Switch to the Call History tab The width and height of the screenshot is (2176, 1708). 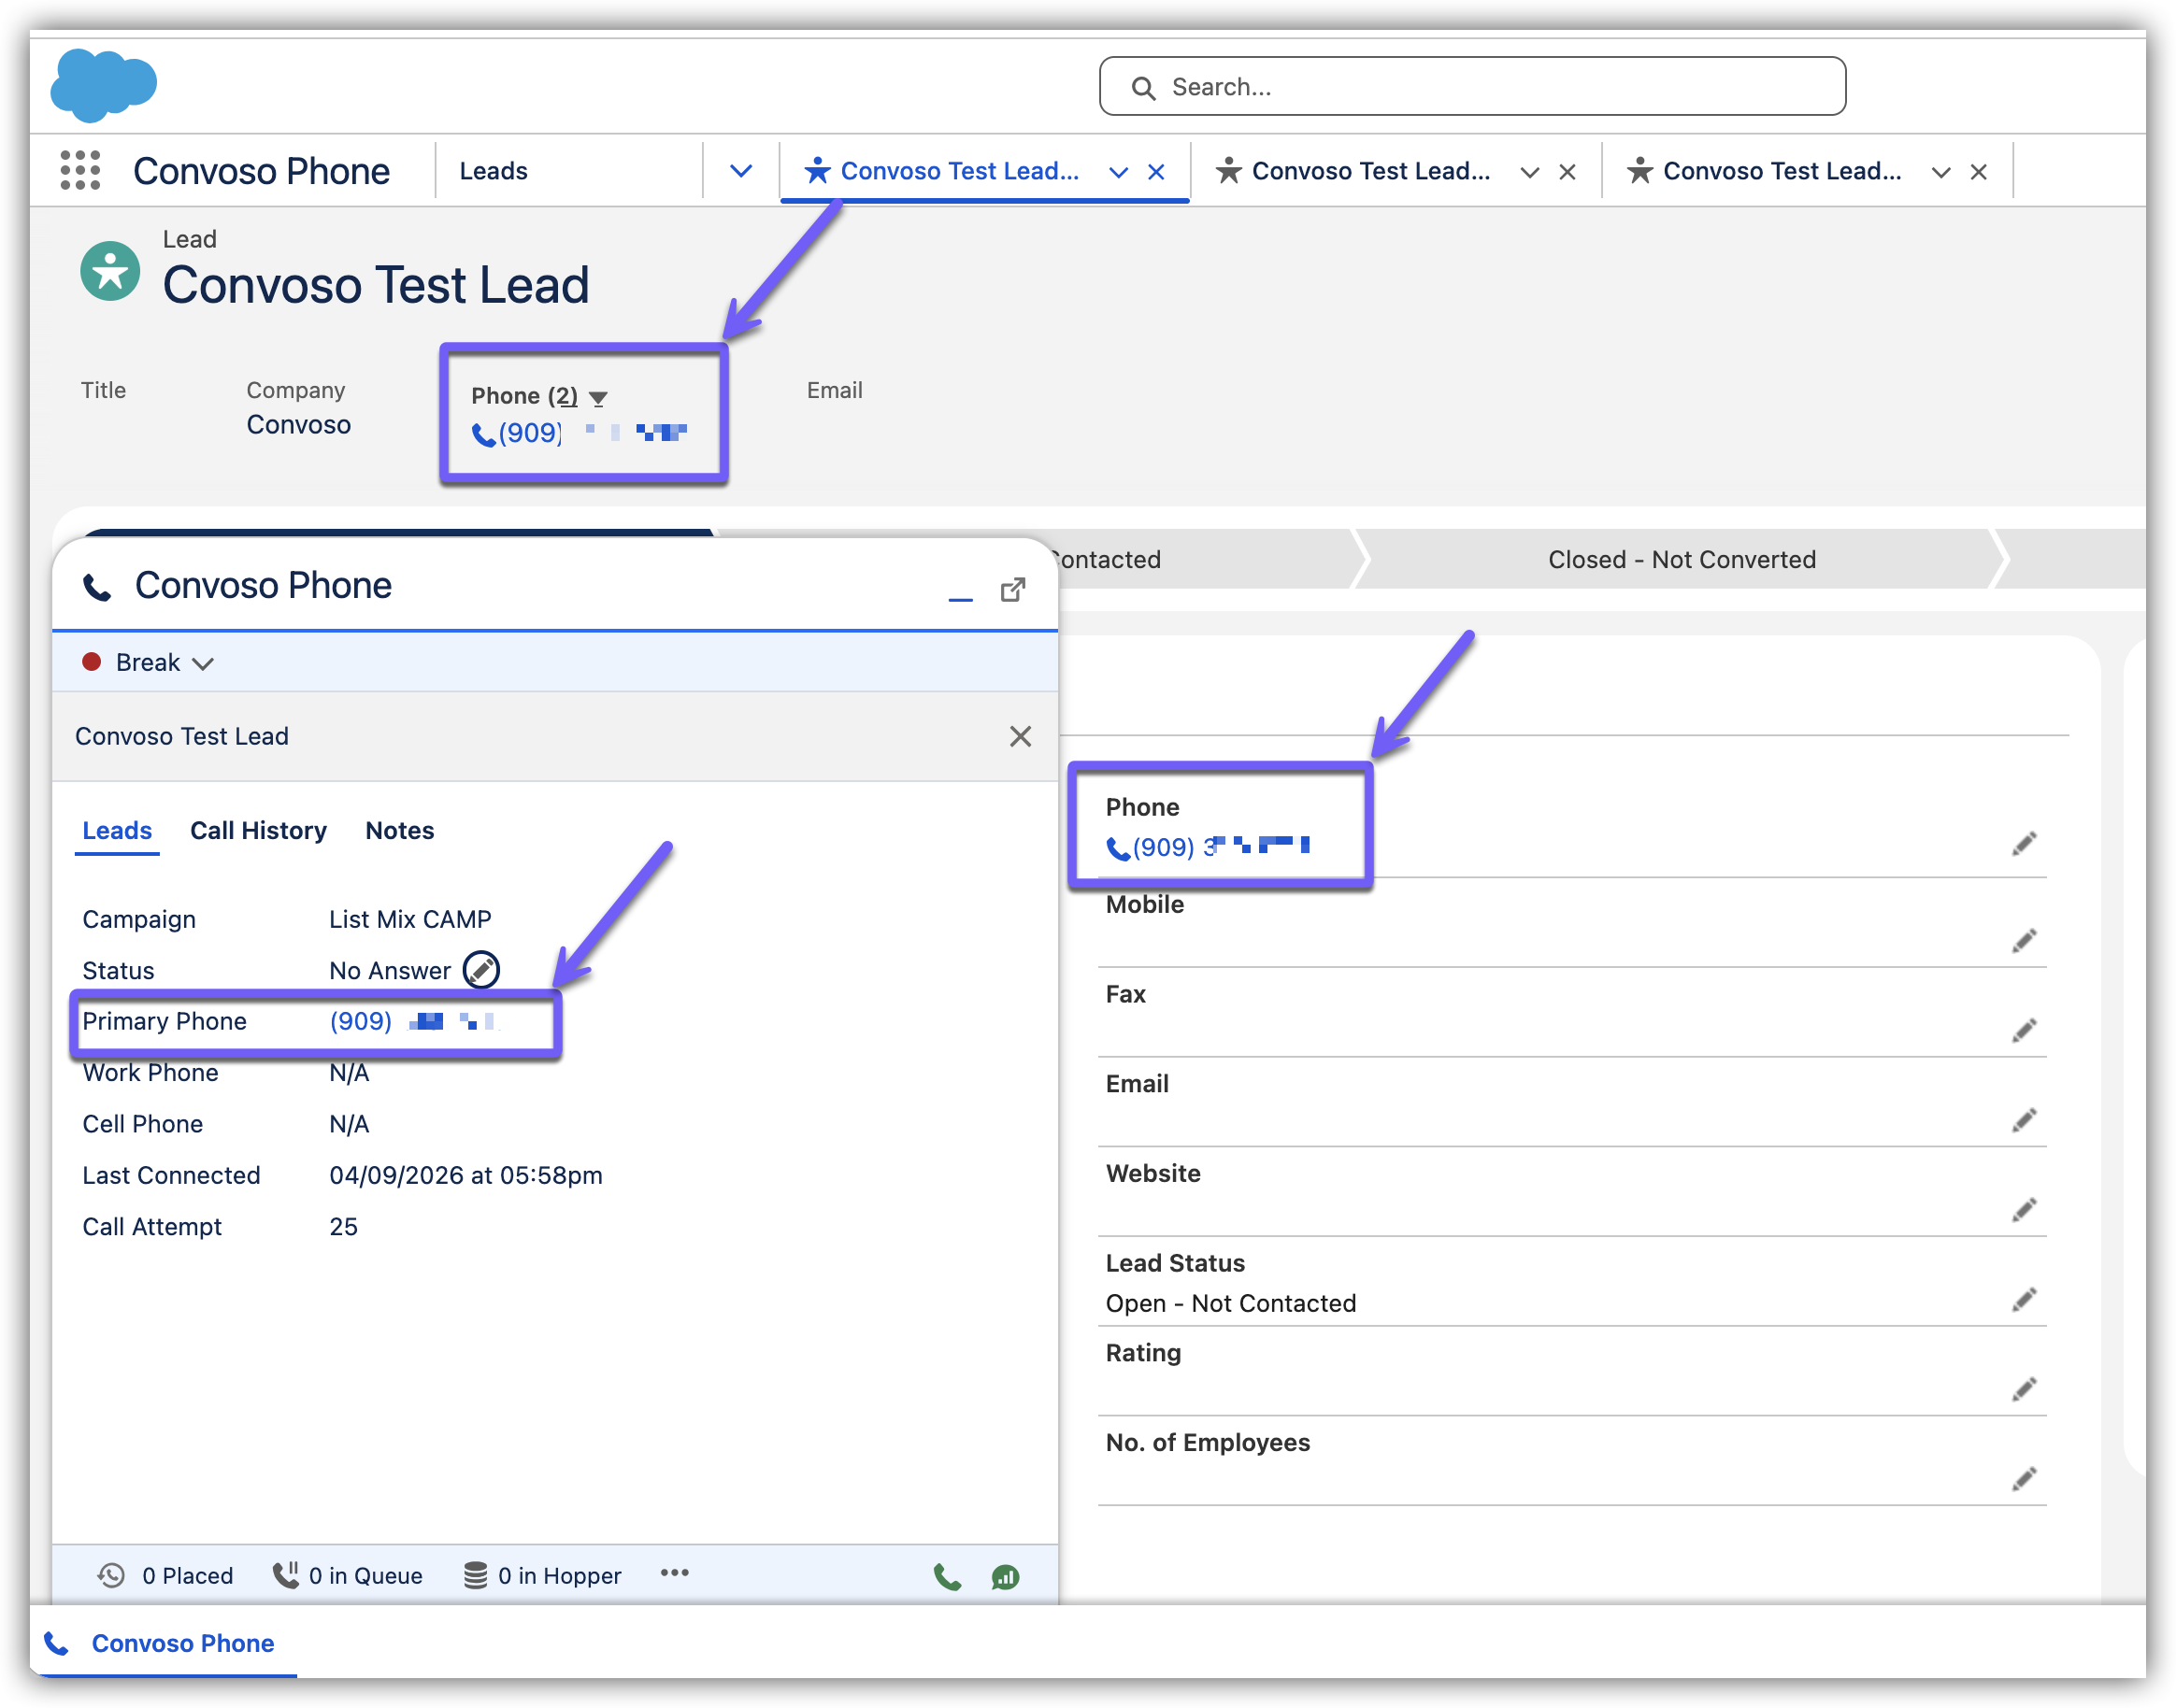tap(258, 831)
